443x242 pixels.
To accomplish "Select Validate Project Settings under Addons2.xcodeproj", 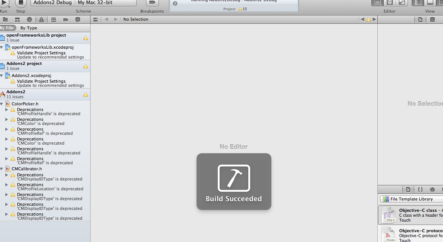I will pyautogui.click(x=45, y=83).
